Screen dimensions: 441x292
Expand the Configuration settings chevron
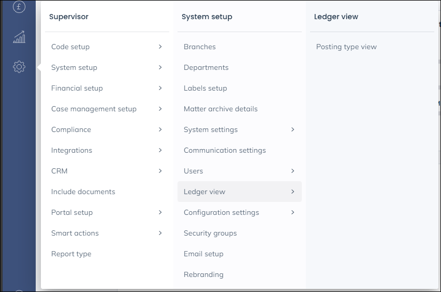click(x=292, y=212)
